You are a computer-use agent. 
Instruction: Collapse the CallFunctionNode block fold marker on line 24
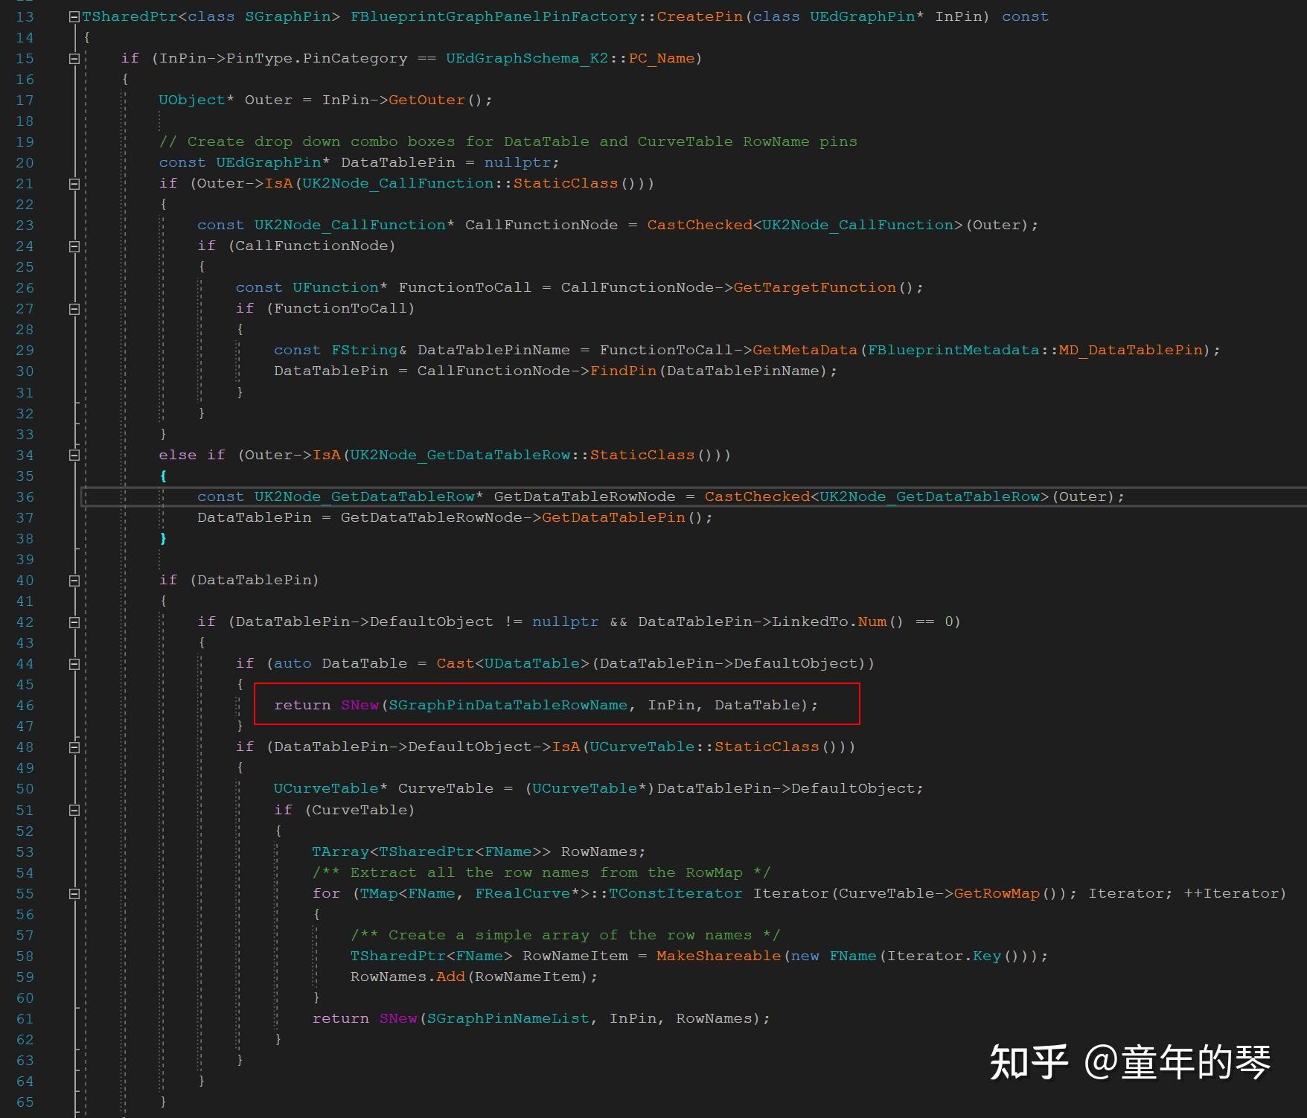click(73, 246)
